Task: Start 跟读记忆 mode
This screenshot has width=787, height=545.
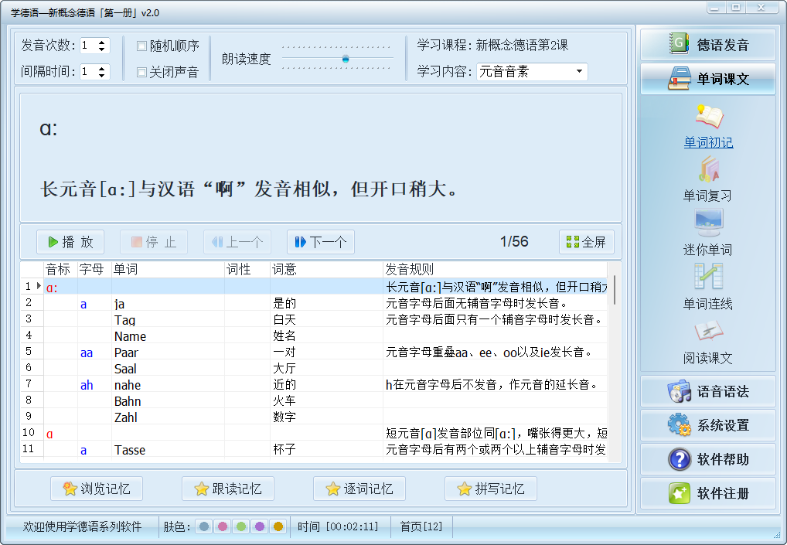Action: (x=228, y=489)
